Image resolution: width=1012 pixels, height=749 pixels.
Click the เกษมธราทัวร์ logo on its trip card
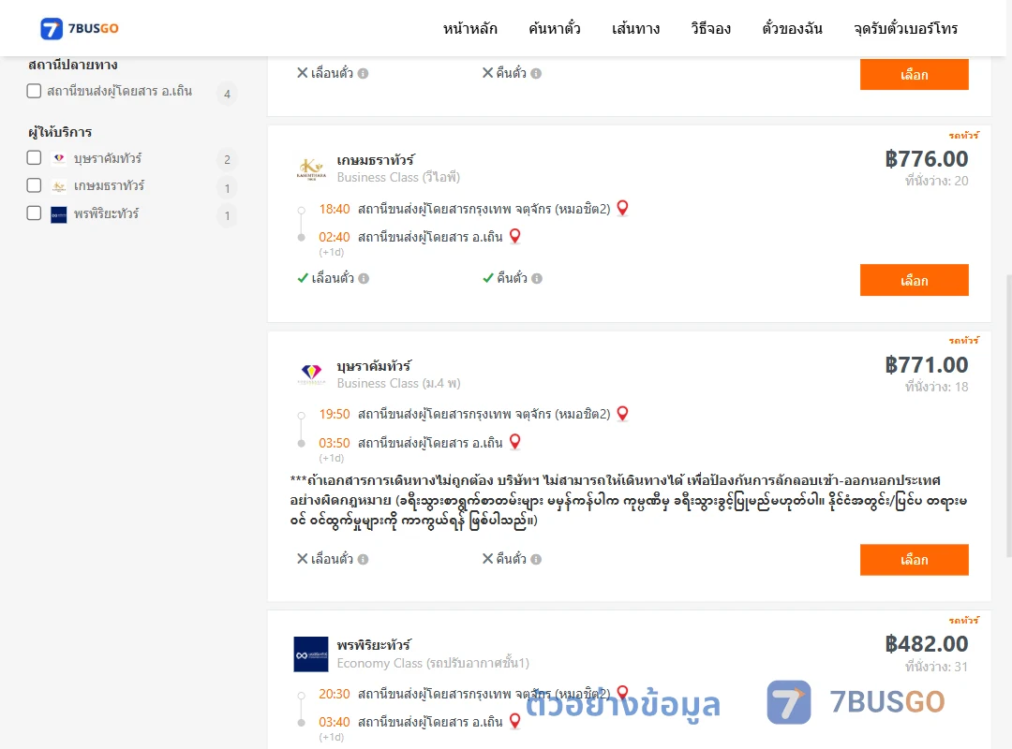311,169
